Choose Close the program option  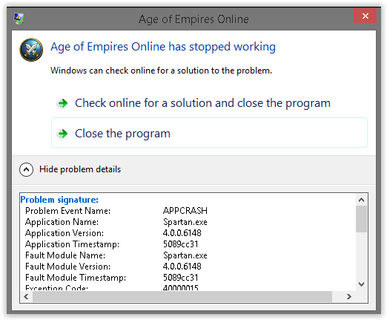[209, 133]
